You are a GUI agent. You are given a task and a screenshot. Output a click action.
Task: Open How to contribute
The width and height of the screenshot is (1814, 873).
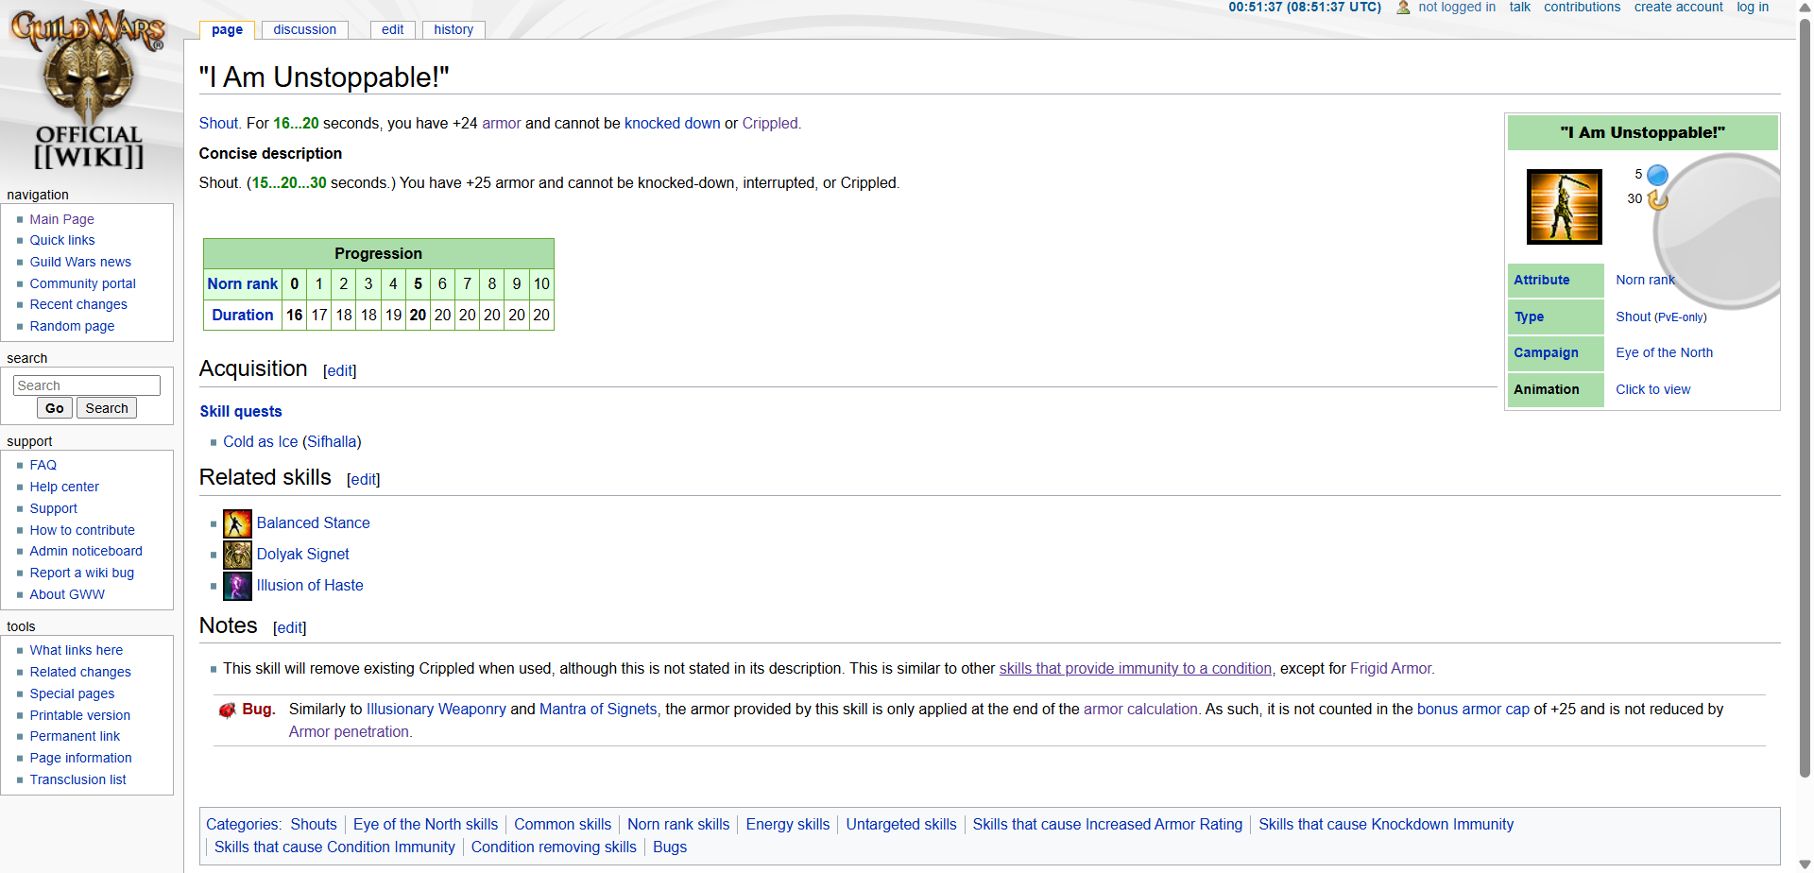pyautogui.click(x=82, y=530)
